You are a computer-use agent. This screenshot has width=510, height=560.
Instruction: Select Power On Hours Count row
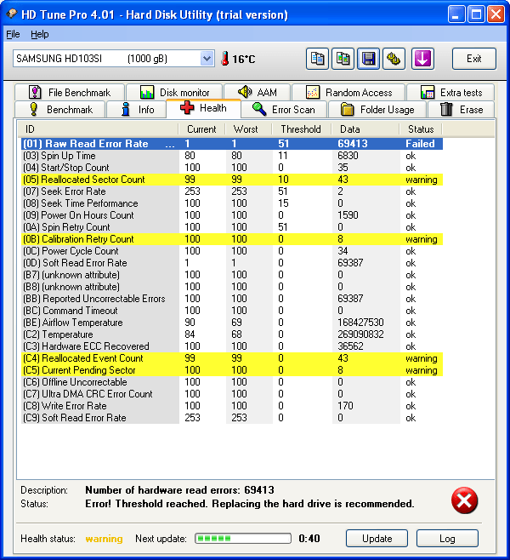click(232, 215)
